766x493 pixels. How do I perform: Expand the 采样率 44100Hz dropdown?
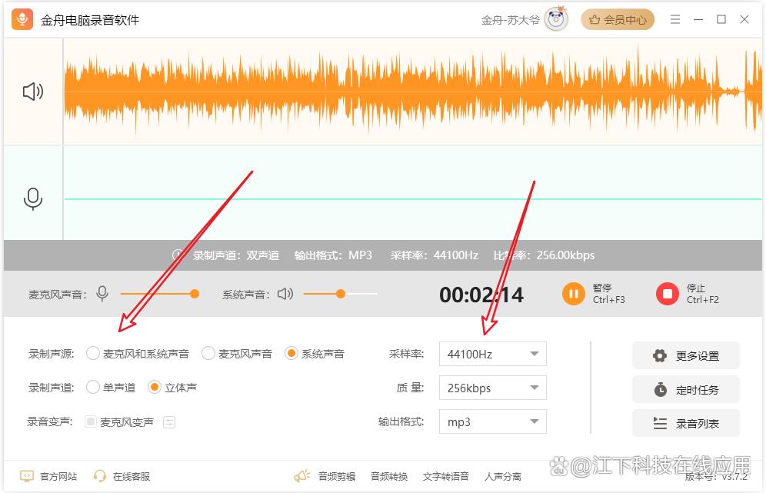(492, 355)
